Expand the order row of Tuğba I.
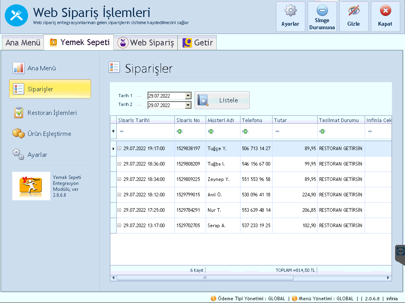The width and height of the screenshot is (405, 303). click(119, 164)
